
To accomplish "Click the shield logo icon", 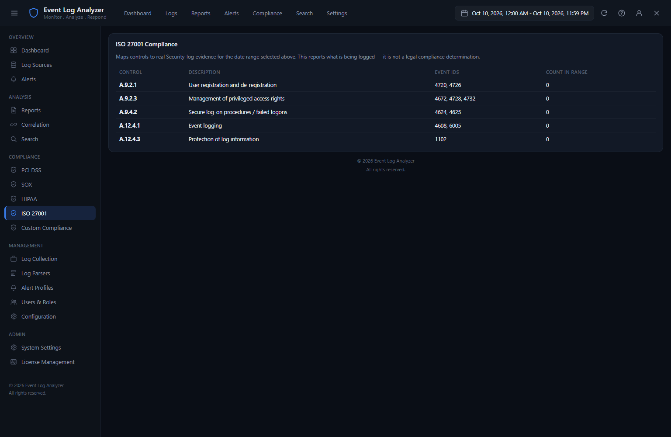I will pyautogui.click(x=34, y=13).
